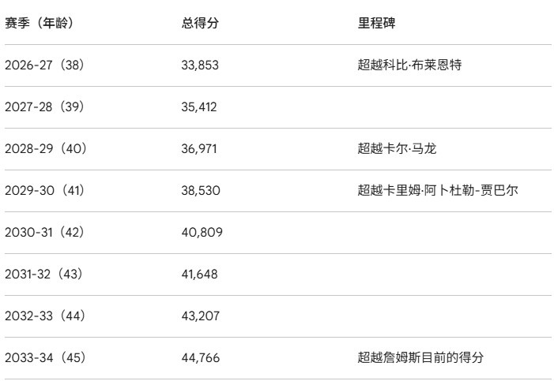Select the 超越科比·布莱恩特 milestone text

point(409,65)
